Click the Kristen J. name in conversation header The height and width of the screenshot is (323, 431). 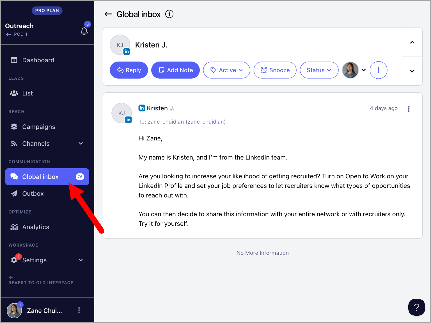(151, 45)
